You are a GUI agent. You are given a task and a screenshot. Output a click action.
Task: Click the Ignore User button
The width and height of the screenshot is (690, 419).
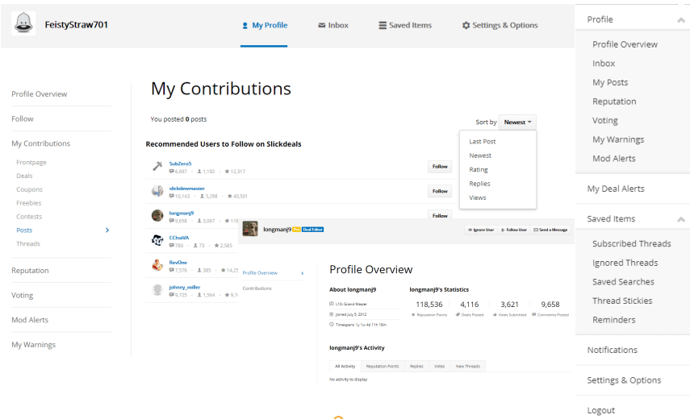point(480,230)
